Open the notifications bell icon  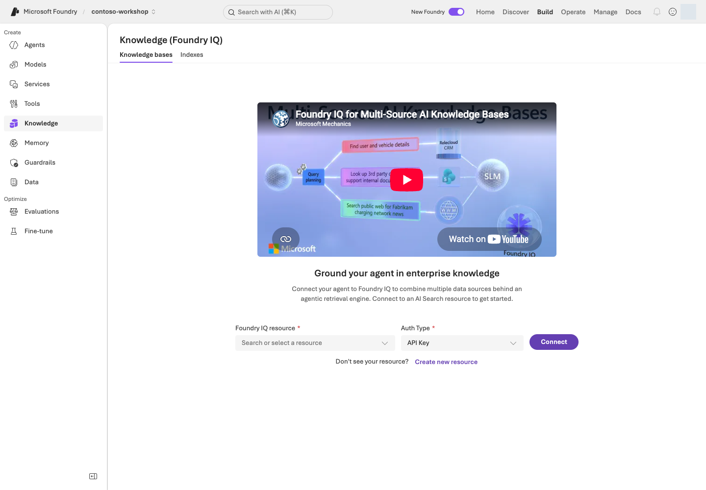(x=657, y=12)
